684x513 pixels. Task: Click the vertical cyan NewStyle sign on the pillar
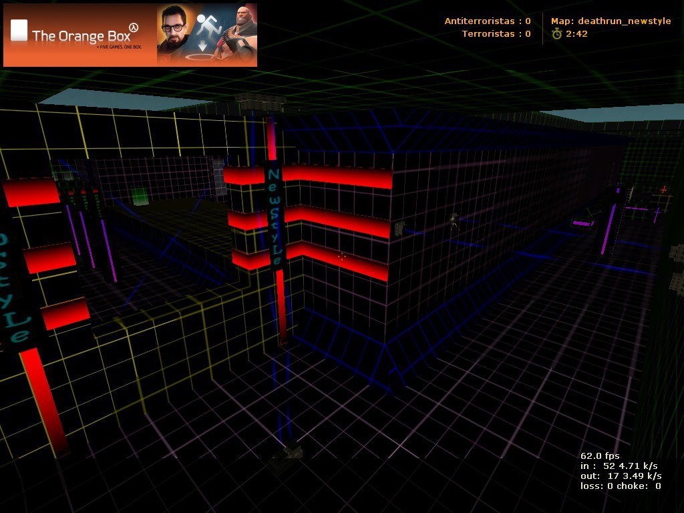click(x=275, y=217)
